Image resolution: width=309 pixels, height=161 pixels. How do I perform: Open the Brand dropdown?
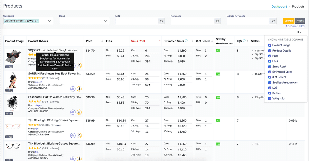point(105,21)
